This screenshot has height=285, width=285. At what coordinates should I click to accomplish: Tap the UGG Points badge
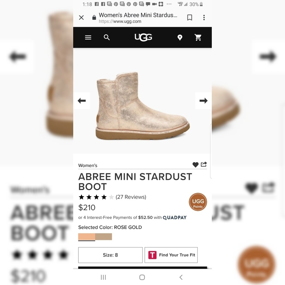198,202
